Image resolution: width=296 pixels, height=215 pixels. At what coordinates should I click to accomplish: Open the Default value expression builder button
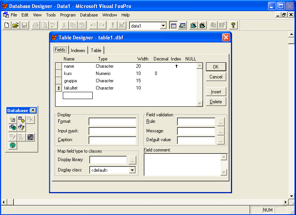(x=221, y=140)
